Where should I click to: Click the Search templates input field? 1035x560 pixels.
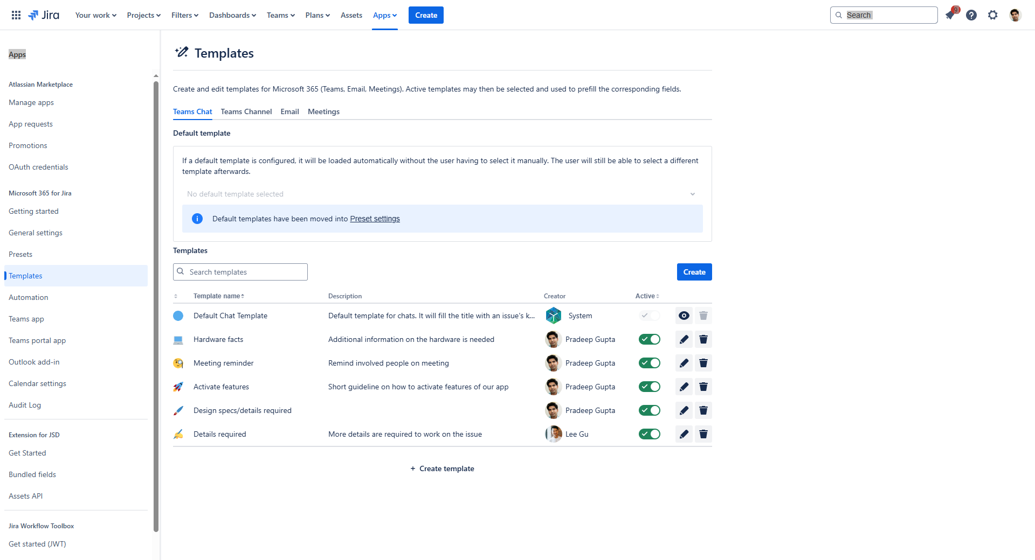pos(240,272)
